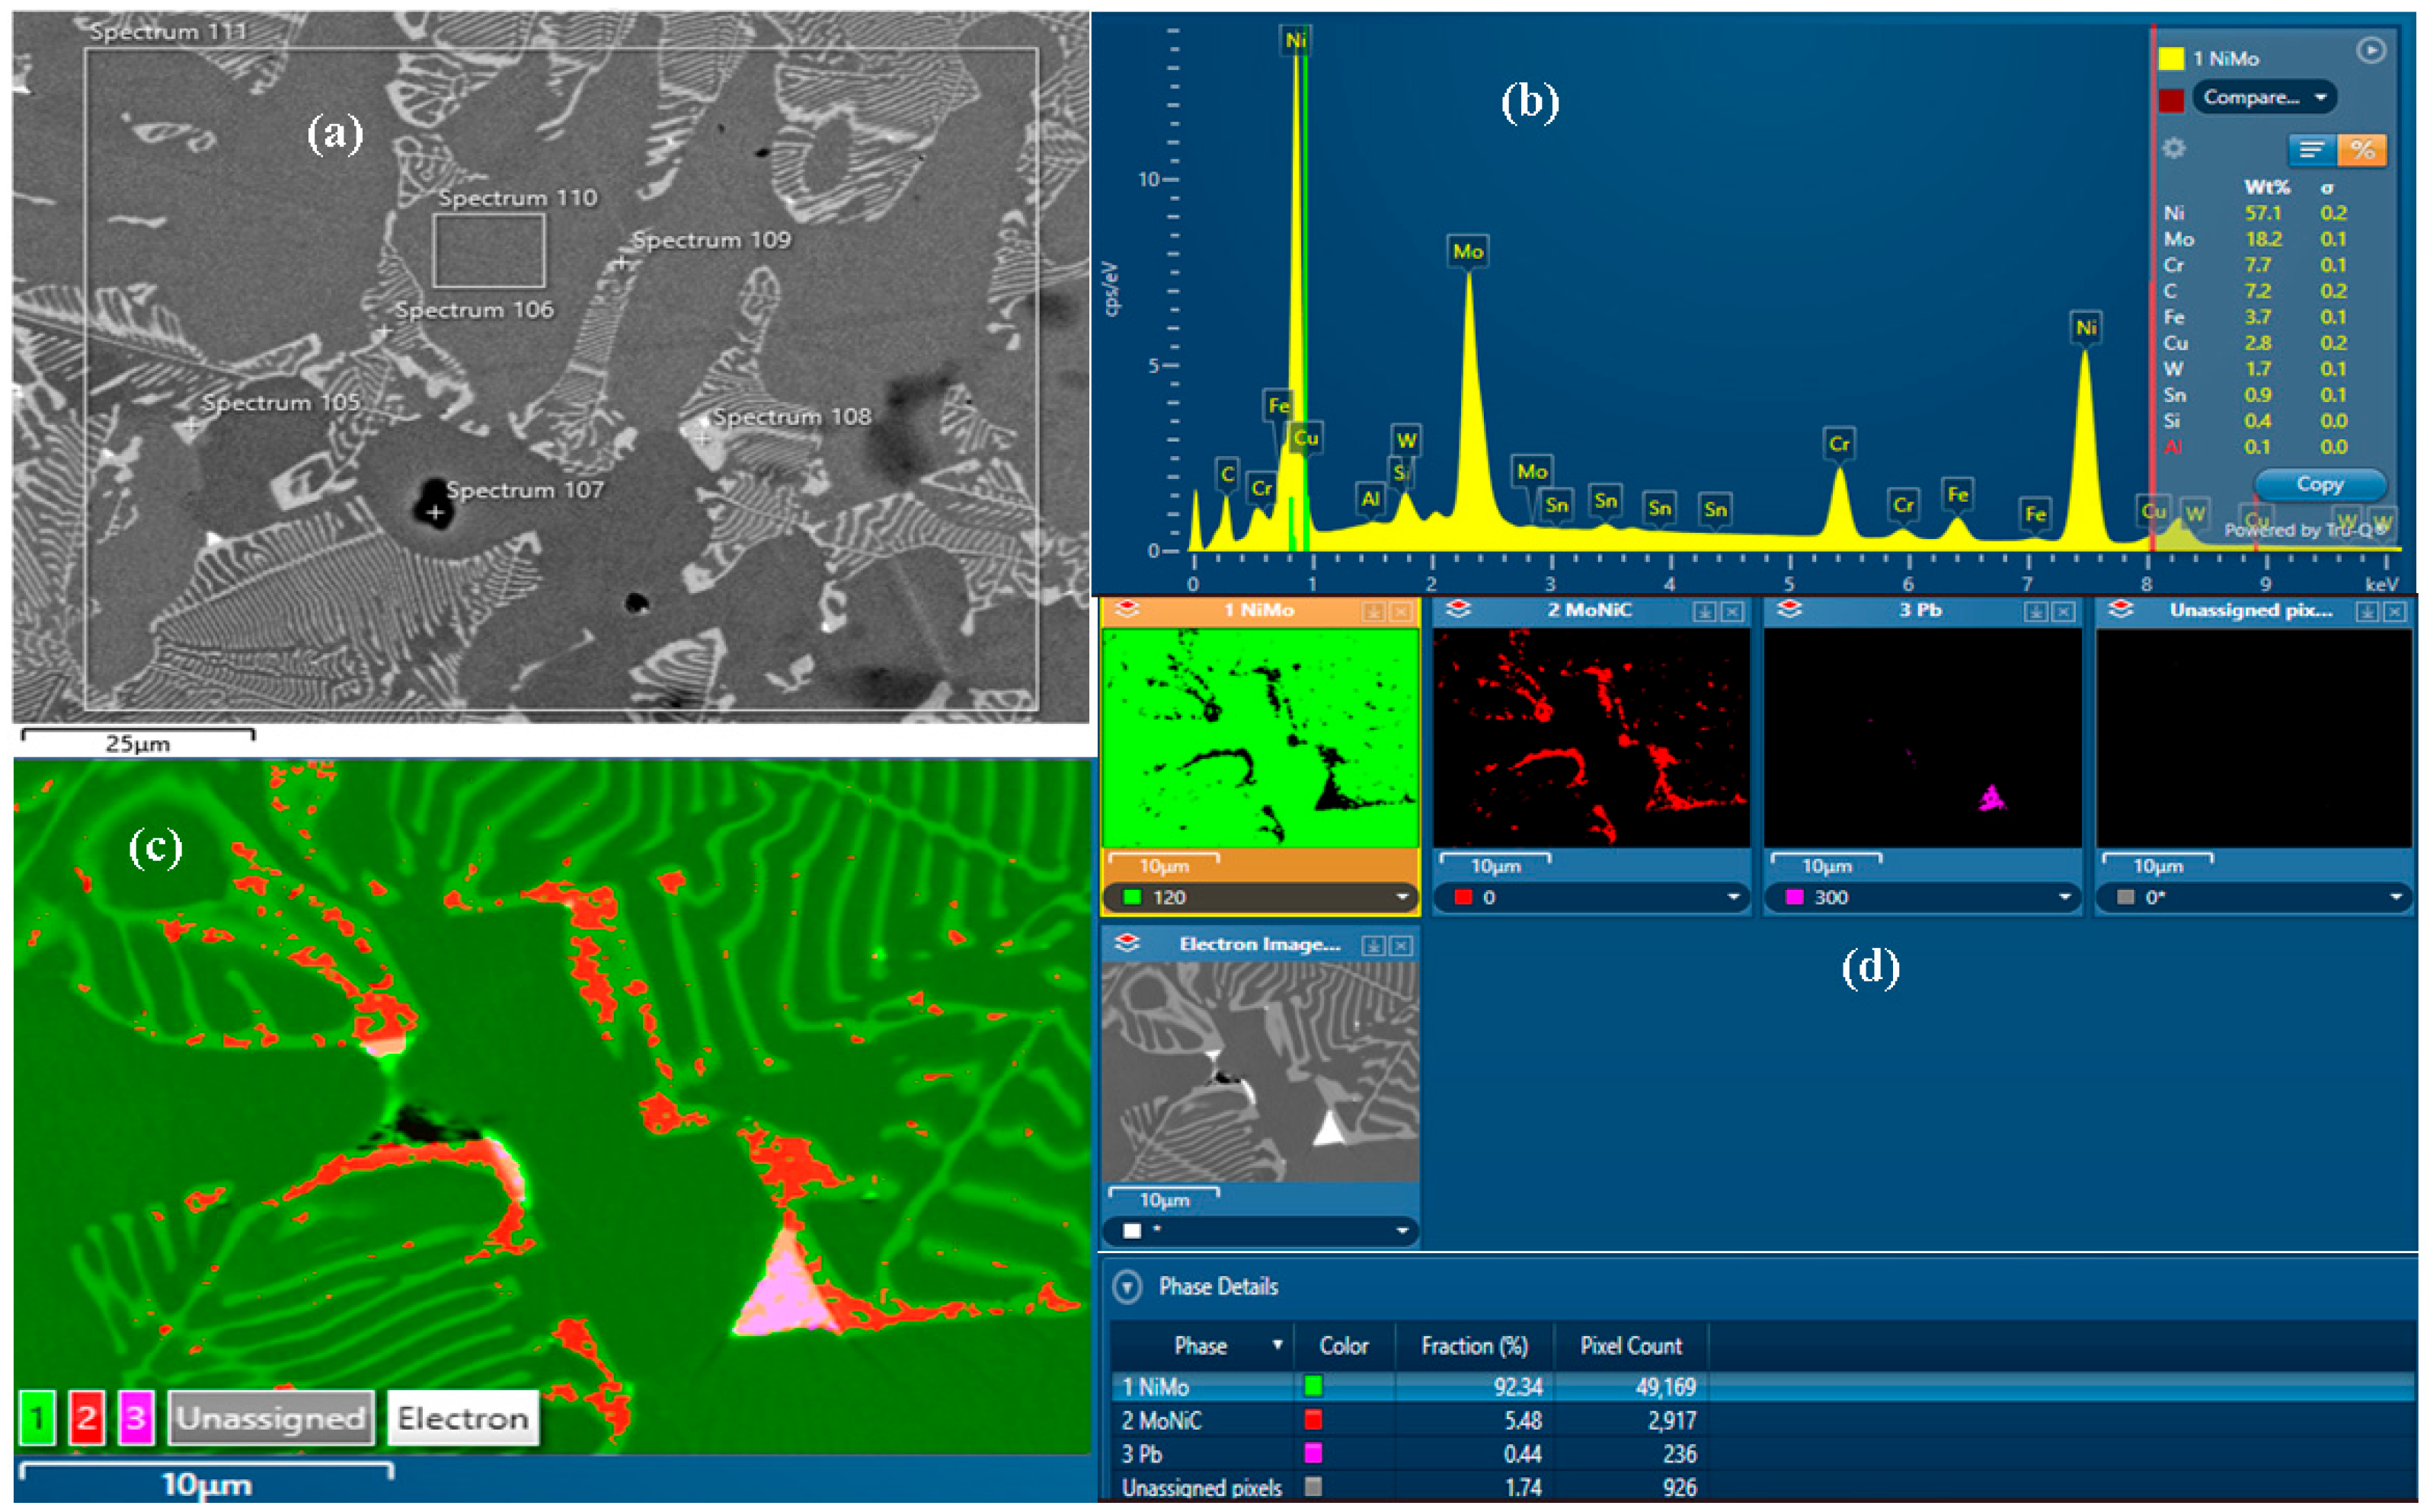Viewport: 2427px width, 1512px height.
Task: Click the layers icon on the Unassigned pixels panel
Action: (2121, 609)
